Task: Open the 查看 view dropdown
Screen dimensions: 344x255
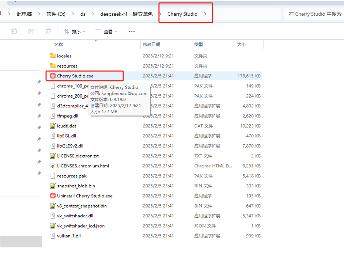Action: point(106,31)
